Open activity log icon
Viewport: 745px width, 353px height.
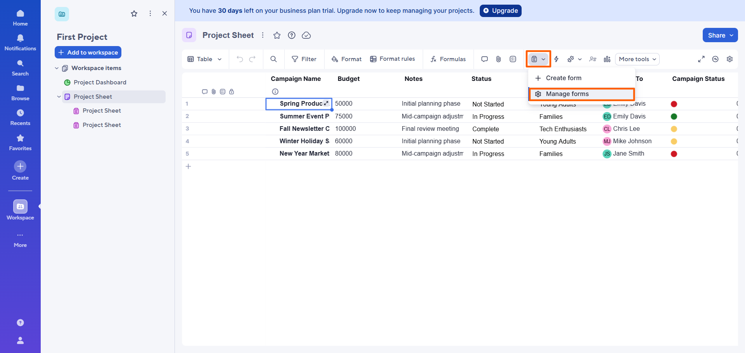(x=716, y=59)
